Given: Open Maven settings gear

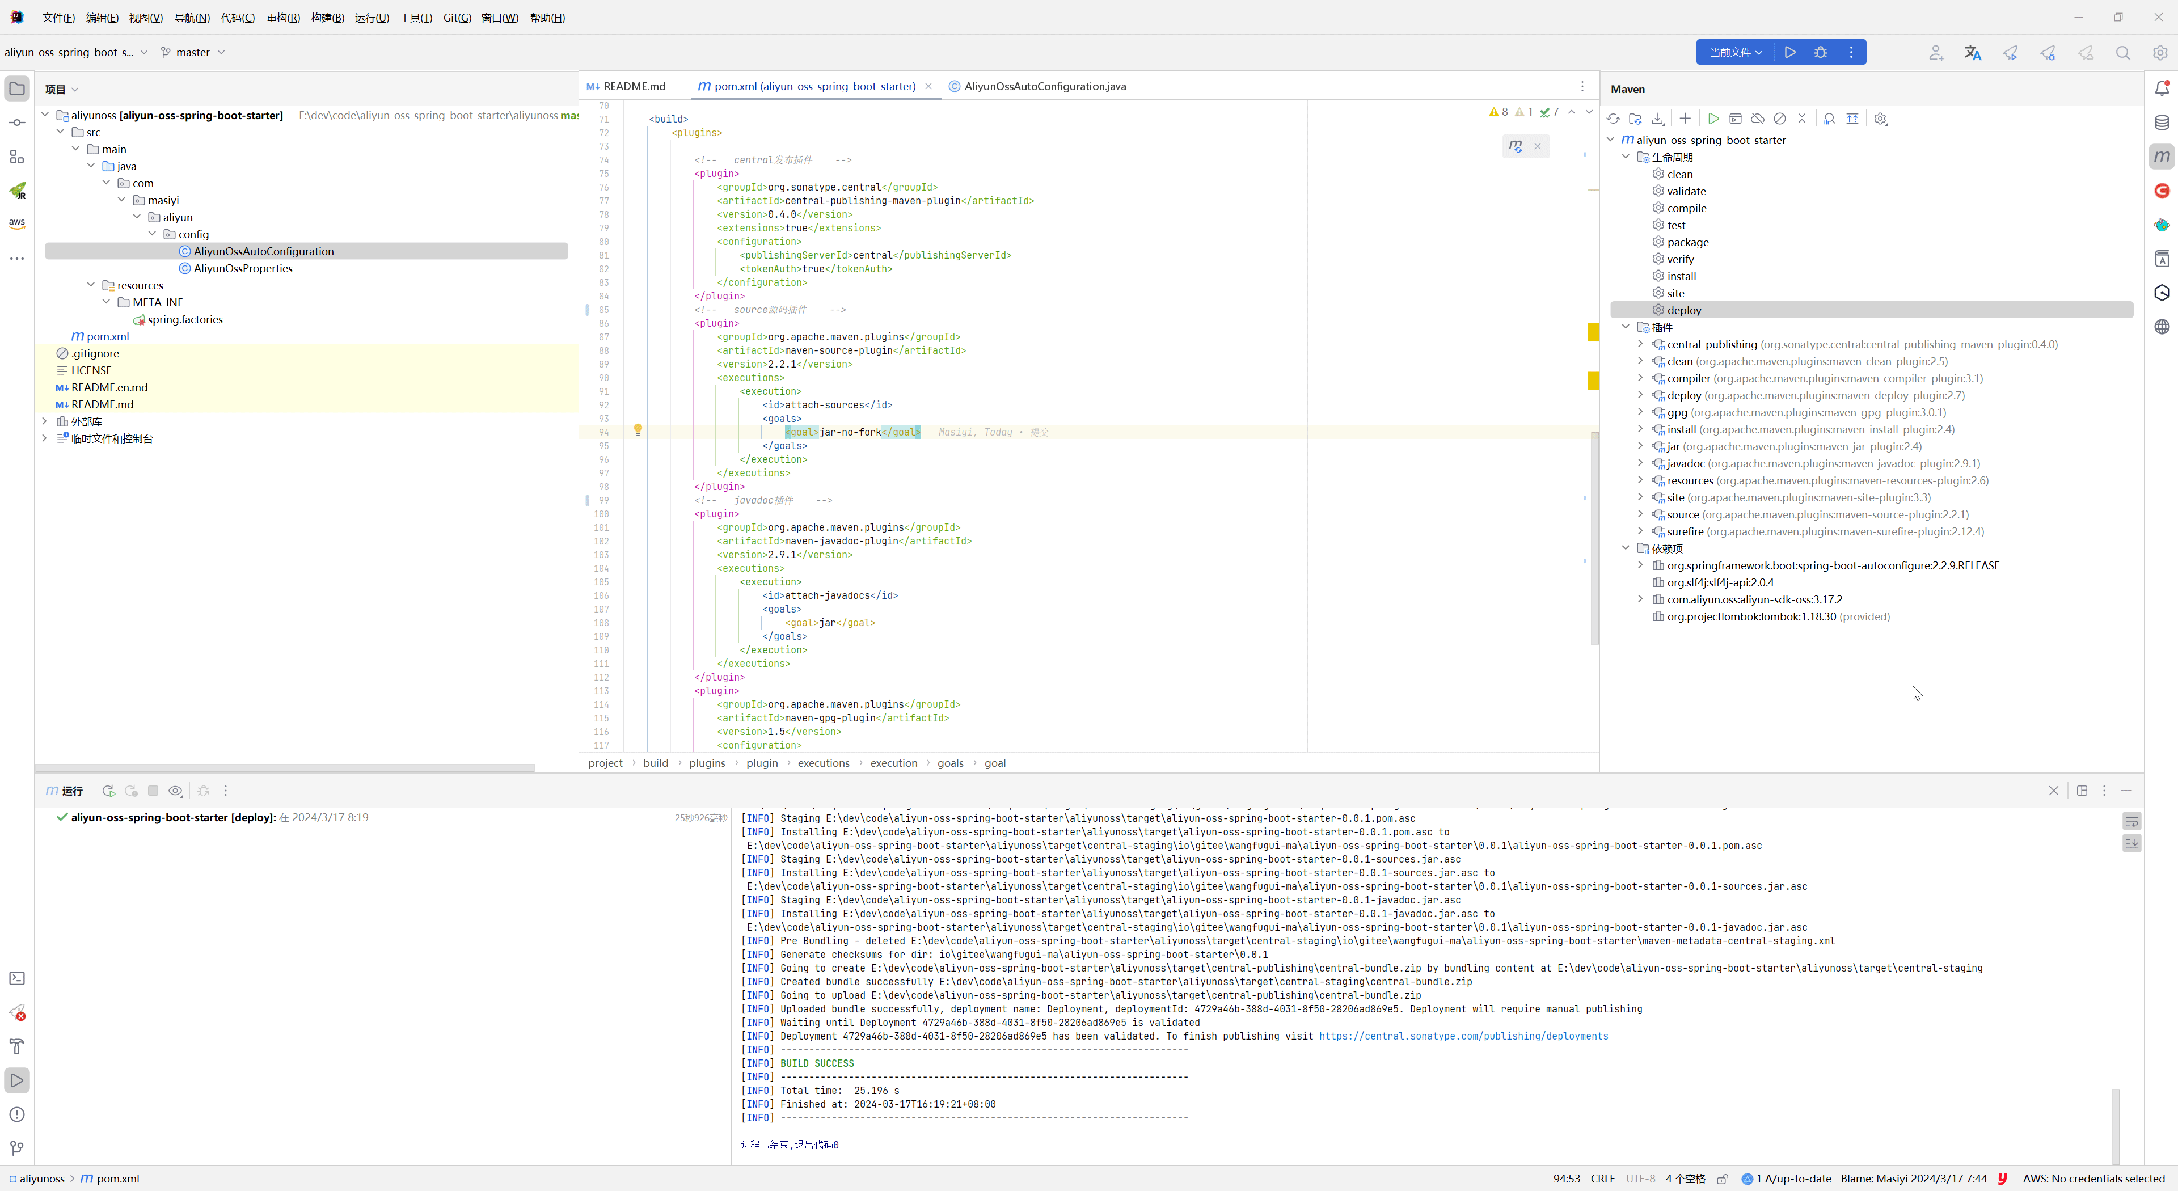Looking at the screenshot, I should point(1880,119).
